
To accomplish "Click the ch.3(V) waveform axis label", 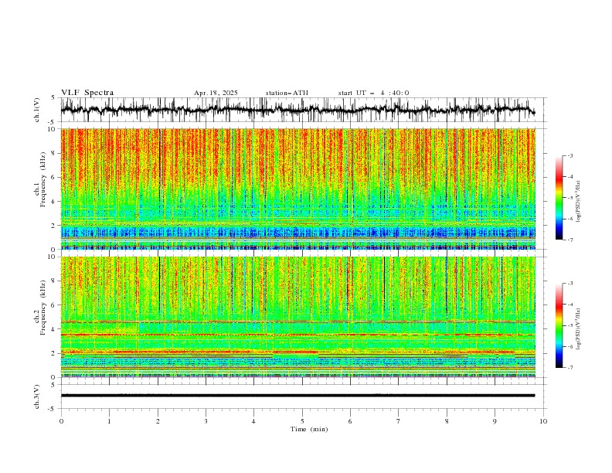I will click(37, 396).
